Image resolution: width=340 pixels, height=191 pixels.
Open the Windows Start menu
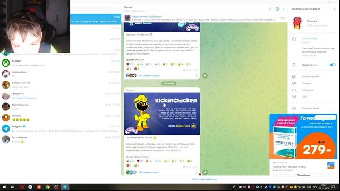(4, 187)
